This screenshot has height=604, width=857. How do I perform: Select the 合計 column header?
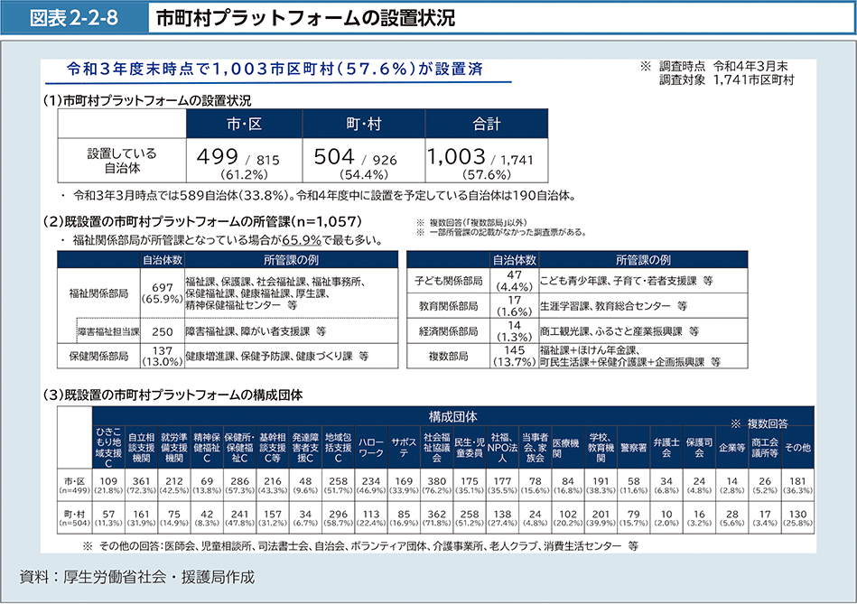point(485,124)
